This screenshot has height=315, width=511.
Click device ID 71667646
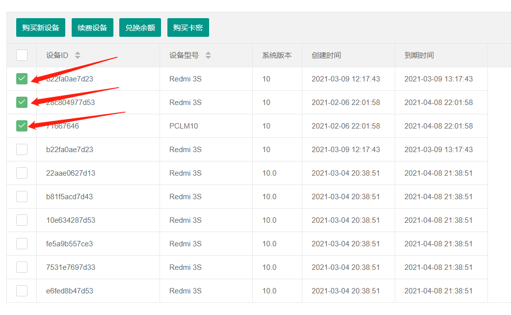point(62,126)
